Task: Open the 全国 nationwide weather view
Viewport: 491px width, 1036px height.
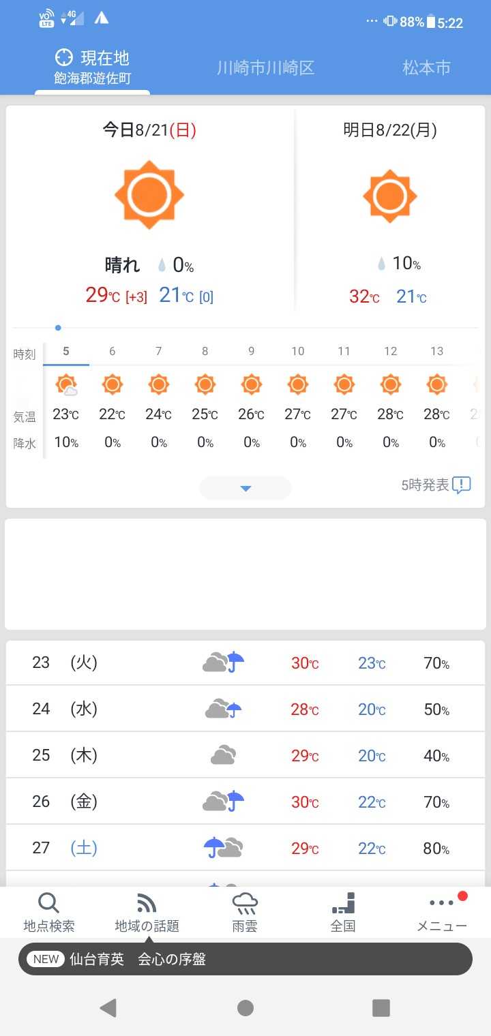Action: tap(343, 912)
